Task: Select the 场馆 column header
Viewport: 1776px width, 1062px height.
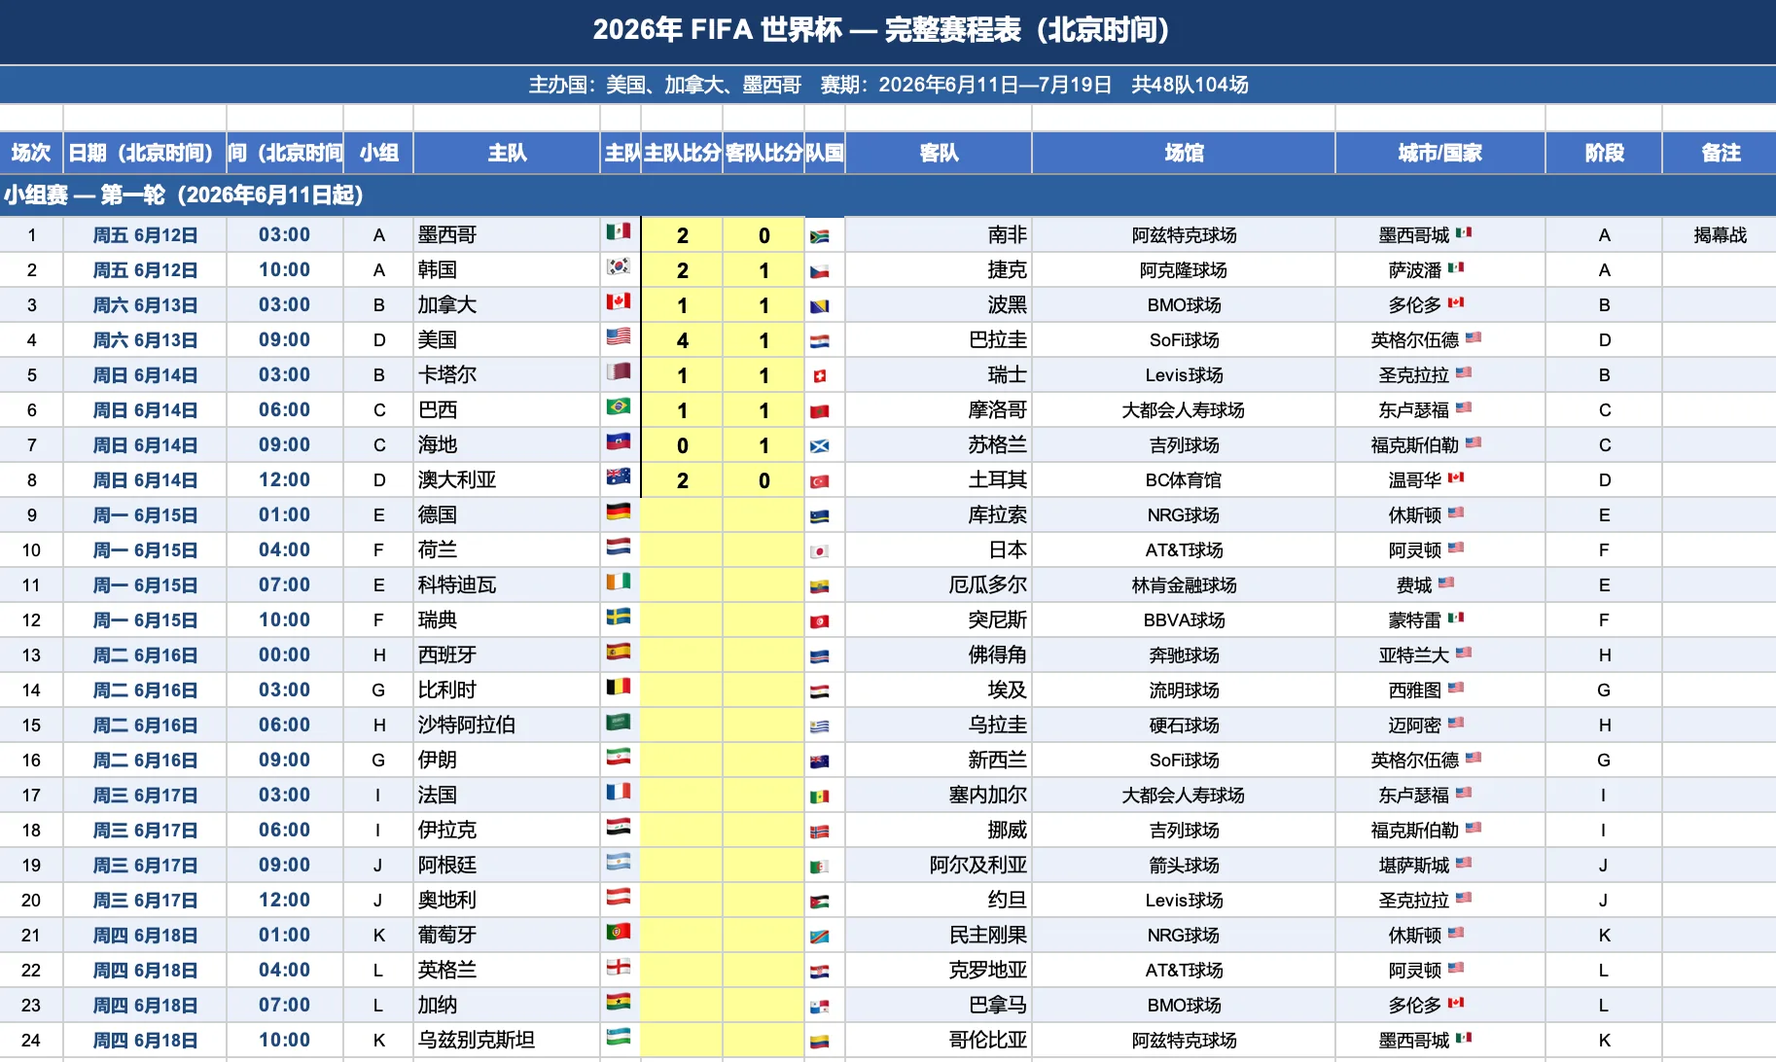Action: 1184,153
